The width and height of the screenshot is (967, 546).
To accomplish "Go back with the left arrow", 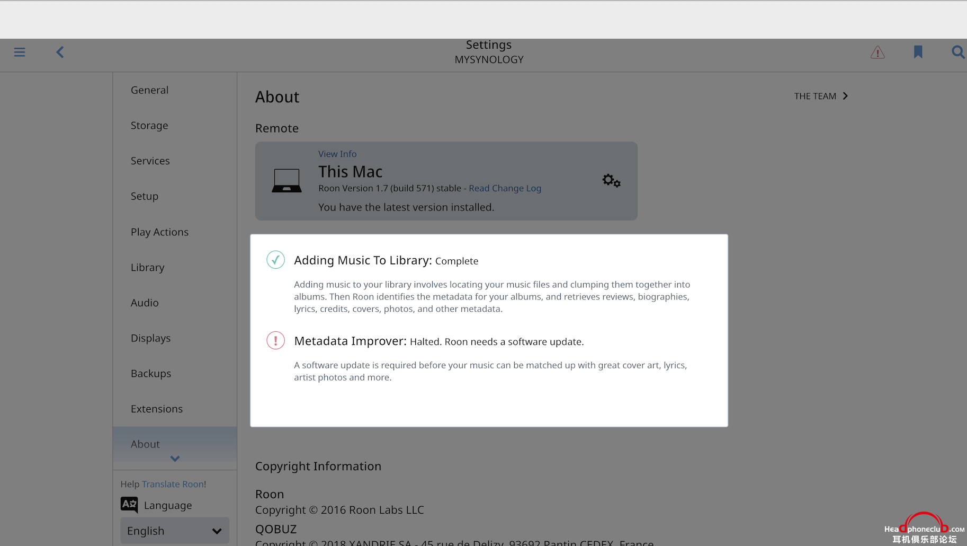I will pos(60,52).
